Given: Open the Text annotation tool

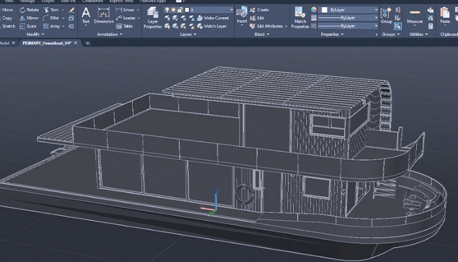Looking at the screenshot, I should coord(86,16).
